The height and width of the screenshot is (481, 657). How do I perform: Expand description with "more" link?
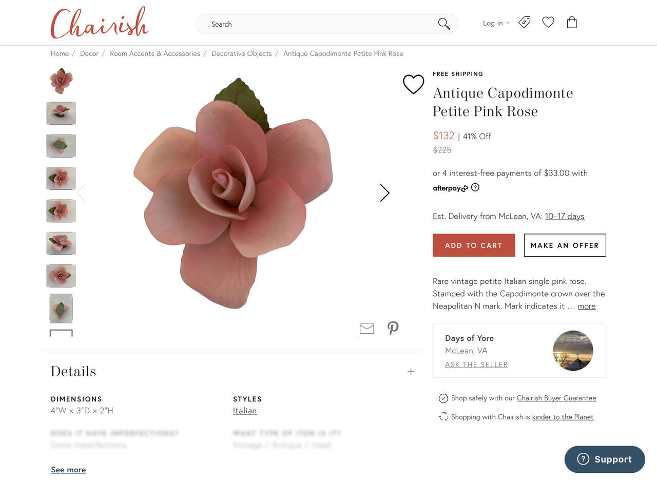[587, 306]
